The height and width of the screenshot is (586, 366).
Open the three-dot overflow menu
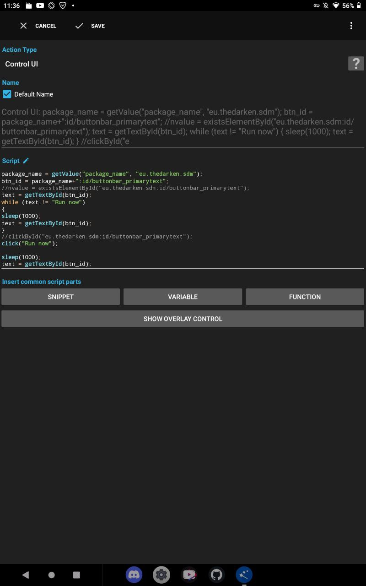click(x=351, y=26)
